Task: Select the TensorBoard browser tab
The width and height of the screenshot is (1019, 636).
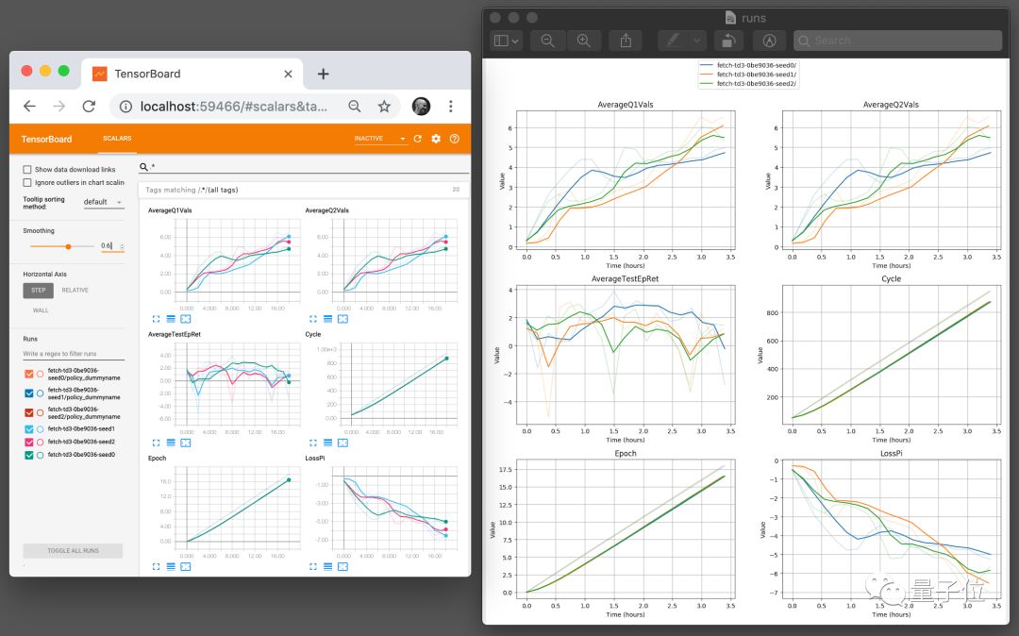Action: click(192, 74)
